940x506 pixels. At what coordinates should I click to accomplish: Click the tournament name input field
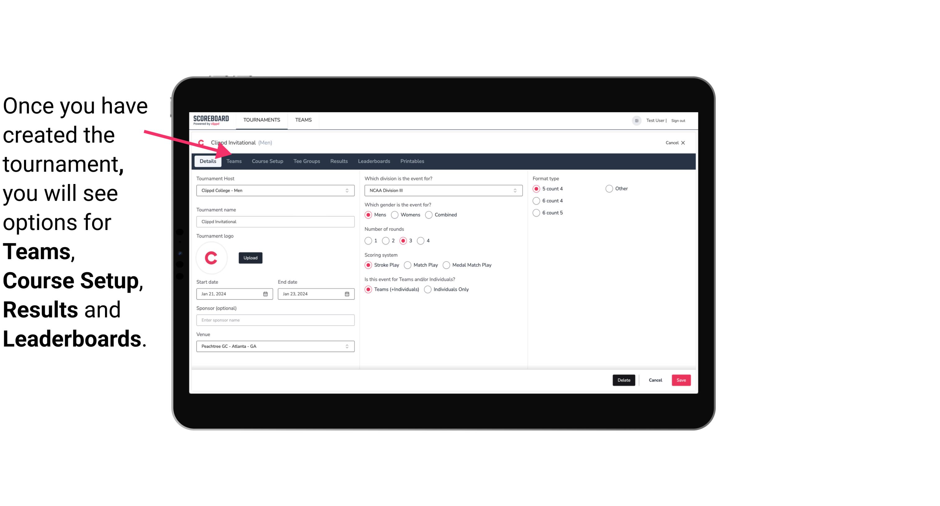tap(275, 221)
